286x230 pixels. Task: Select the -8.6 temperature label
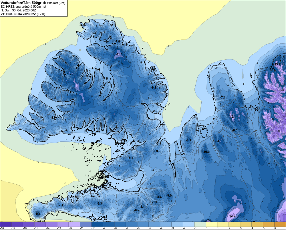tap(159, 197)
